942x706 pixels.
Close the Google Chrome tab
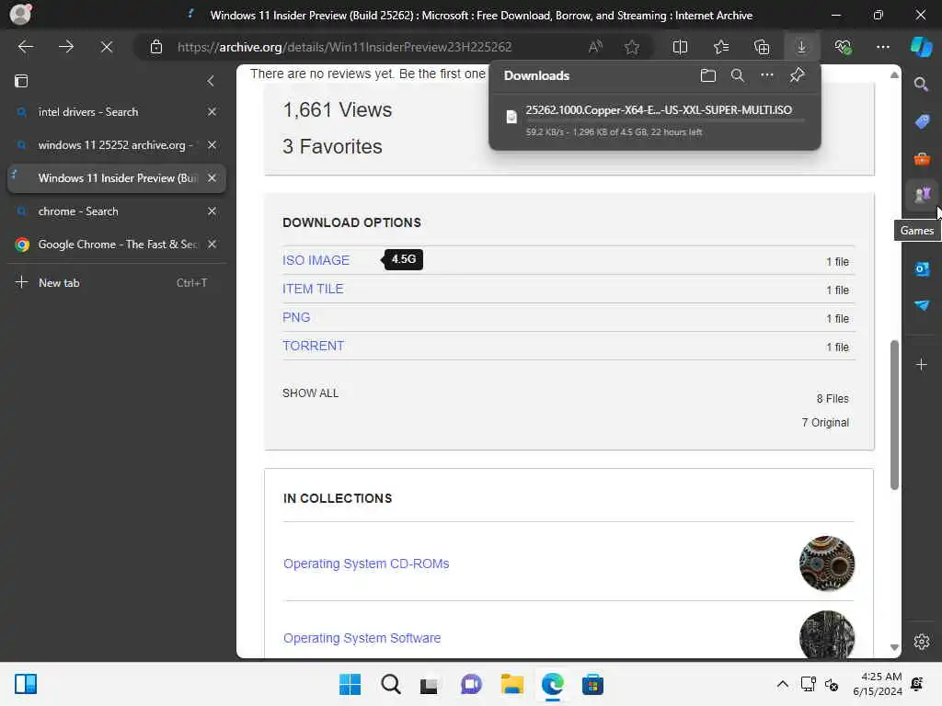[213, 245]
